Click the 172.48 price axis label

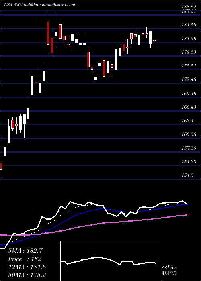(189, 79)
